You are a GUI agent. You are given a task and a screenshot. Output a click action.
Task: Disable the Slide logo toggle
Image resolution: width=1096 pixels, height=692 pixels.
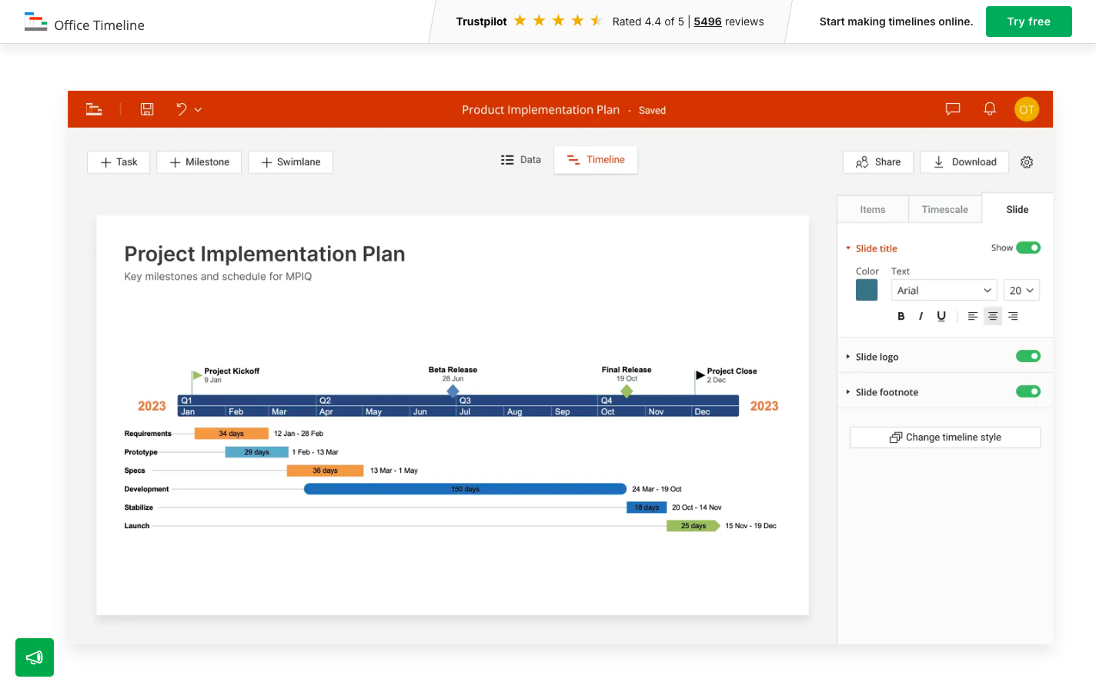[x=1027, y=356]
